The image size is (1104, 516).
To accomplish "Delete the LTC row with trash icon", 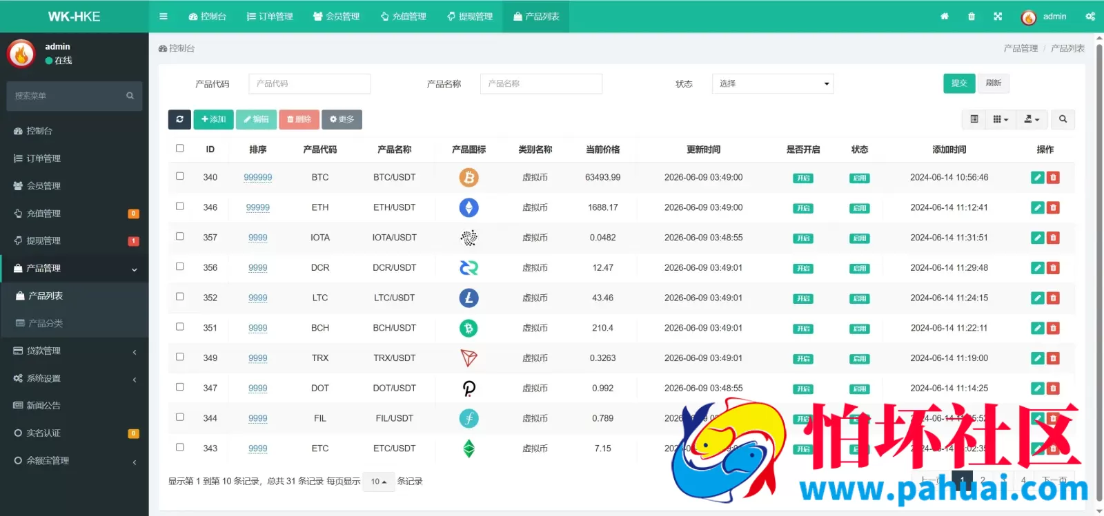I will (1053, 298).
